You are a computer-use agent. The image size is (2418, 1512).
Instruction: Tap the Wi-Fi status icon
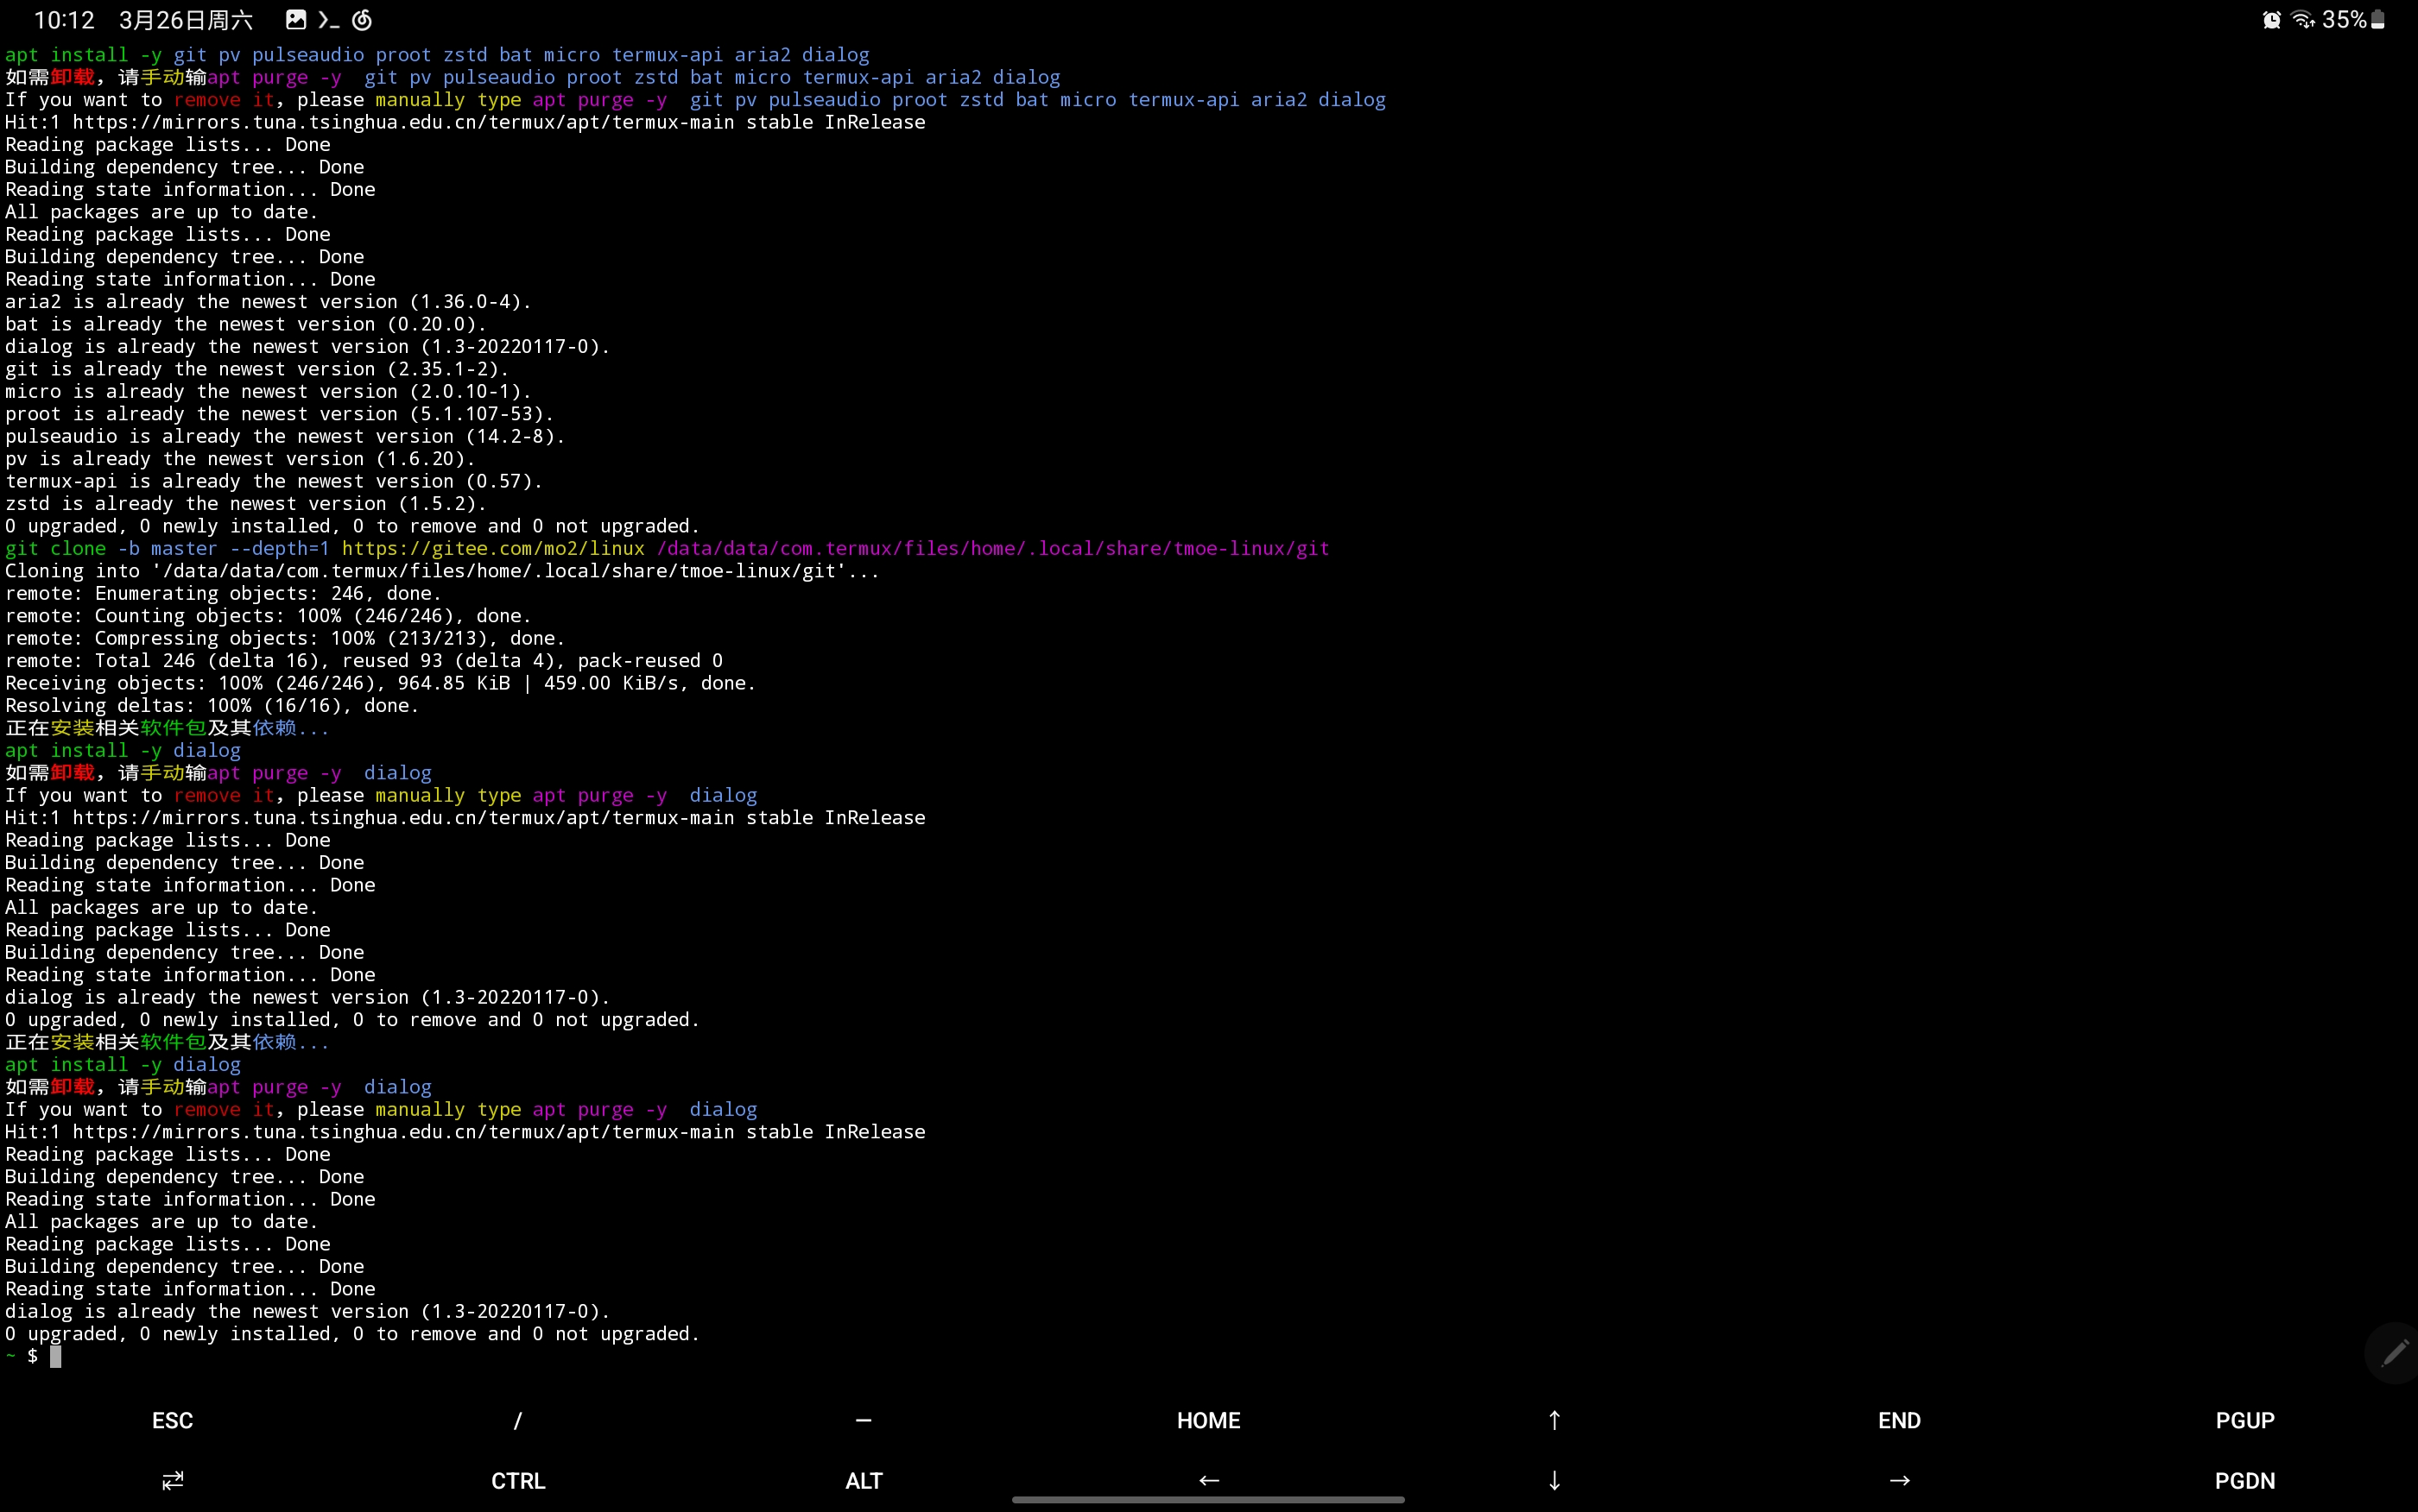click(x=2302, y=20)
